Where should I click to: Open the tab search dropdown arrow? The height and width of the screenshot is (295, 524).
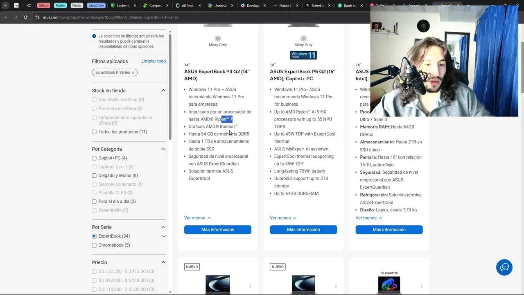[x=5, y=6]
